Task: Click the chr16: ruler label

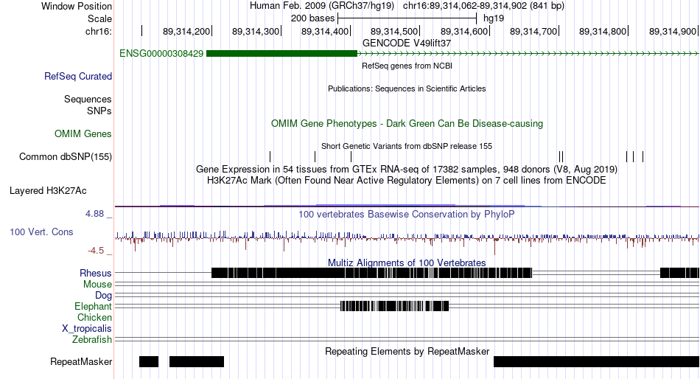Action: [99, 31]
